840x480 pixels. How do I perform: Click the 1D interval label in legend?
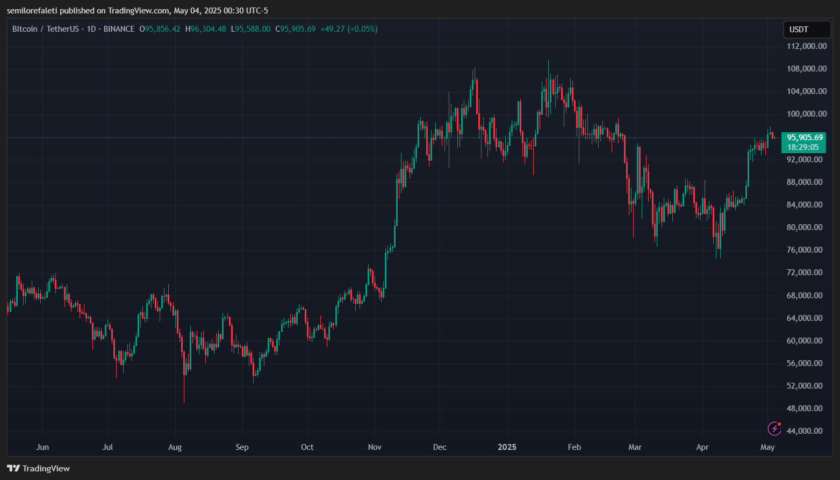point(91,29)
